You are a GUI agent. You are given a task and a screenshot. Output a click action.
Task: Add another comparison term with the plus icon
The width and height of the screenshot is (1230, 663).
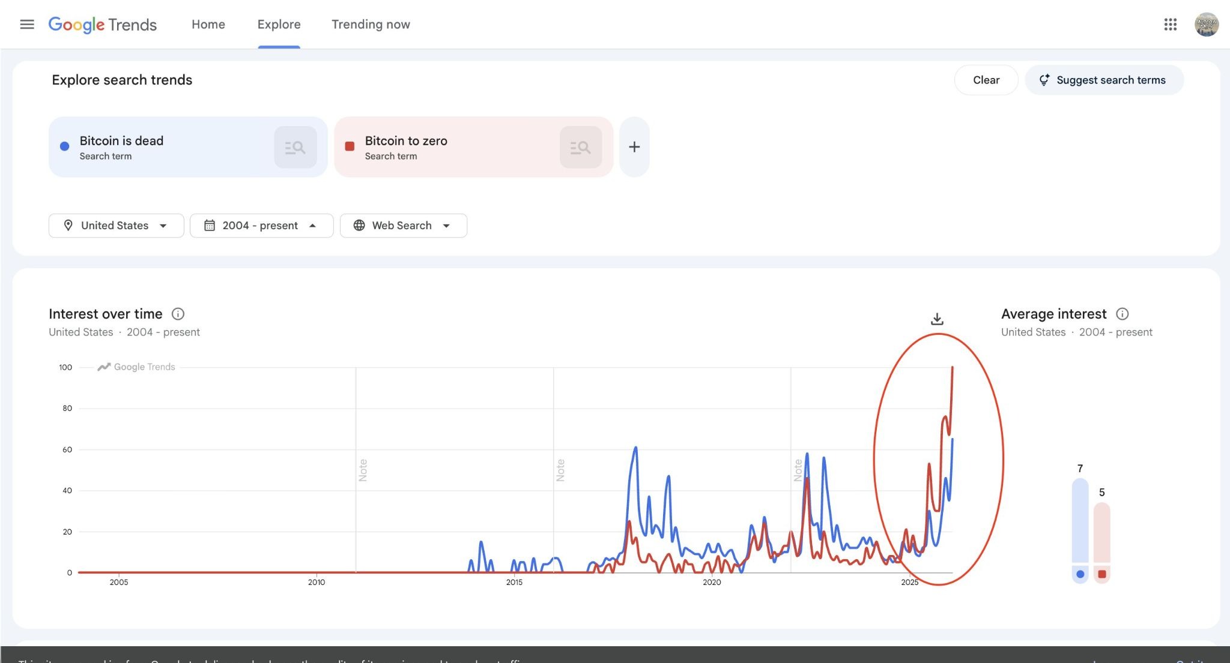[634, 147]
